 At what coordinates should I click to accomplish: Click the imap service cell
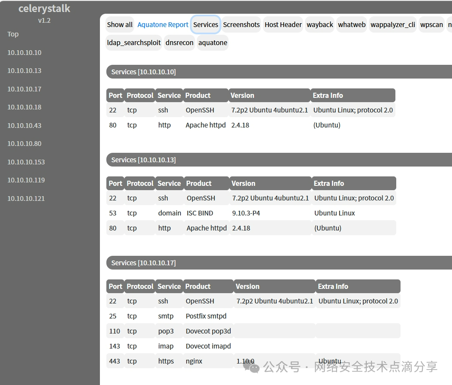click(x=166, y=346)
